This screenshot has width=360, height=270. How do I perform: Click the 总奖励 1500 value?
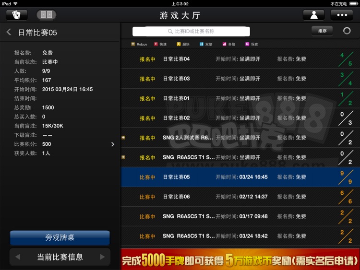click(x=48, y=107)
